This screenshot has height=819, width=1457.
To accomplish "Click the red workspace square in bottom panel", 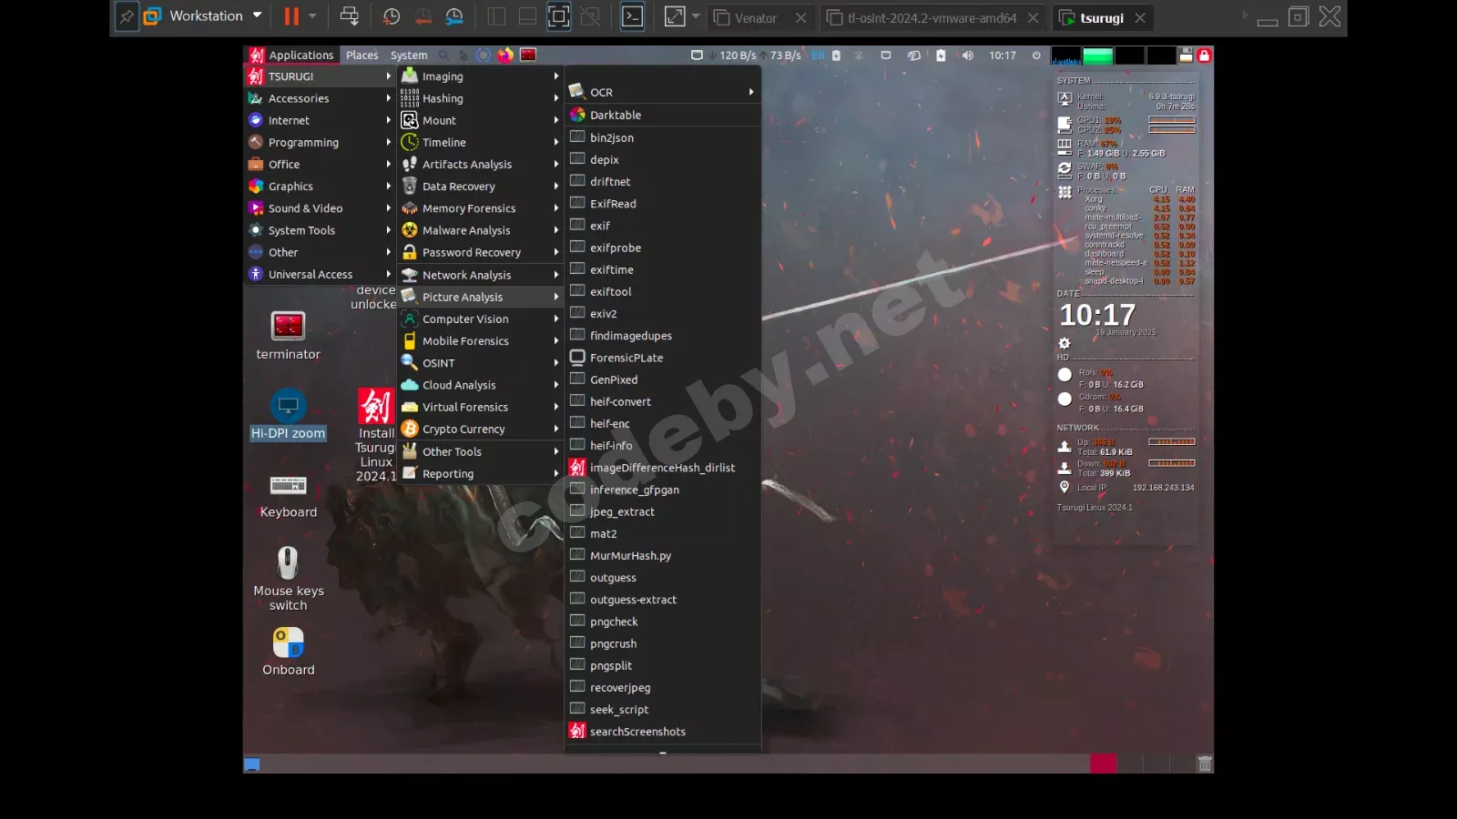I will pos(1103,763).
